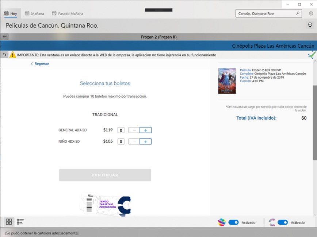This screenshot has height=237, width=317.
Task: Increase GENERAL 4DX-3D ticket count
Action: tap(145, 130)
